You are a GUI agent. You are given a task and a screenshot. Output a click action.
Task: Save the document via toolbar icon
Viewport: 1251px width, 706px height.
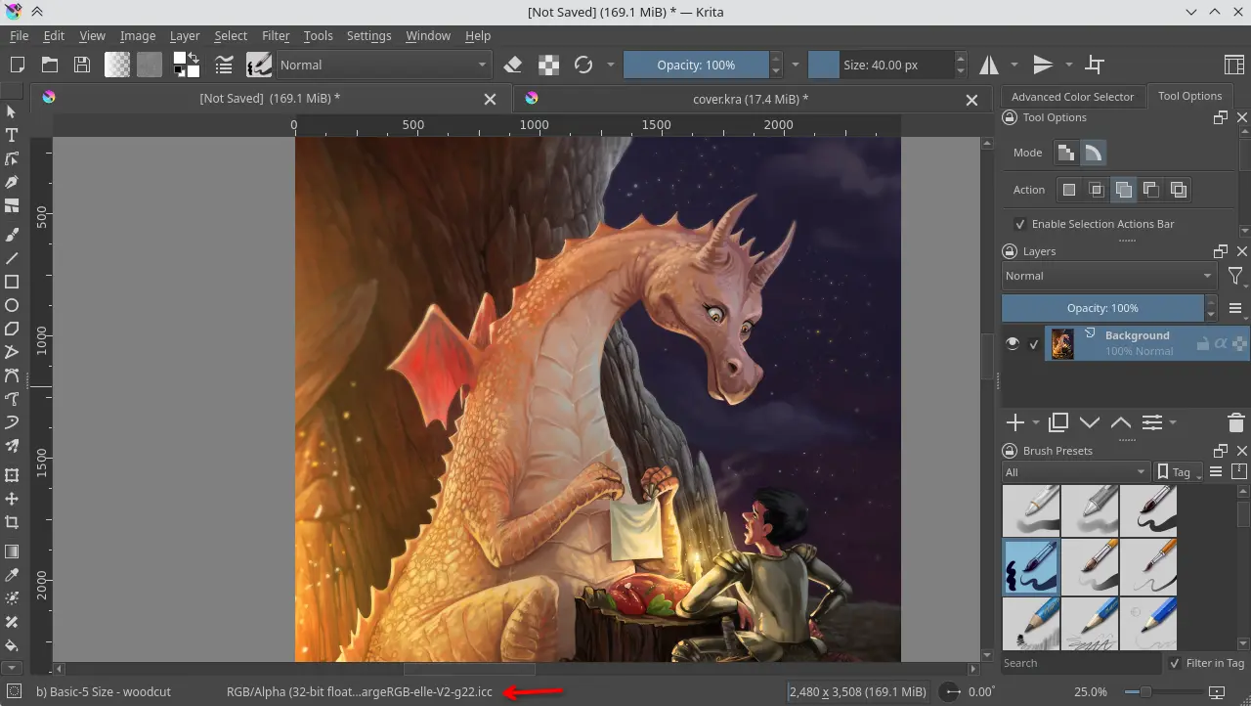(82, 65)
